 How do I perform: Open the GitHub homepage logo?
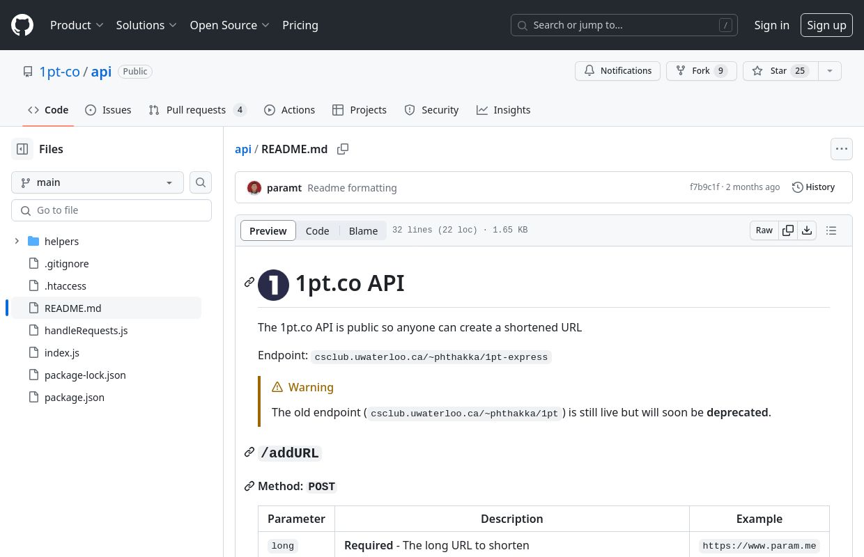(x=22, y=25)
